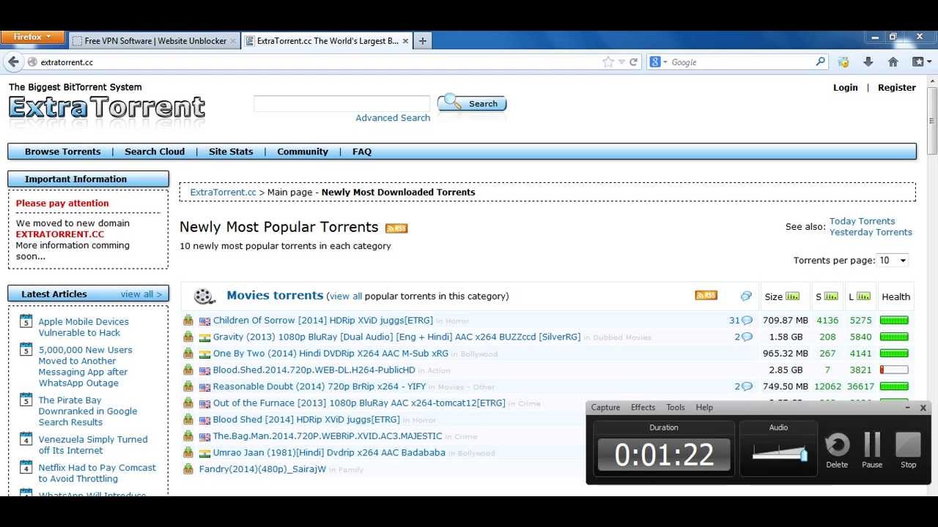
Task: Click the ExtraTorrent site logo
Action: tap(107, 108)
